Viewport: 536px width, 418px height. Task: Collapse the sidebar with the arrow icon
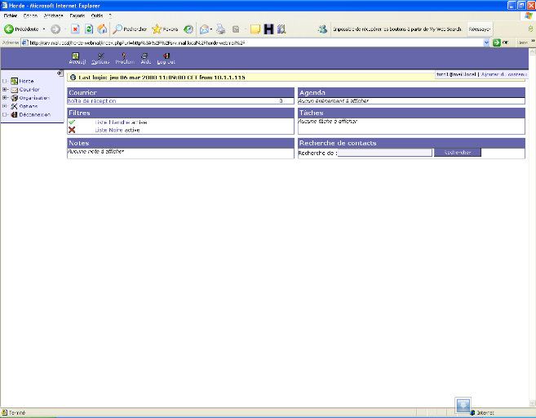click(x=60, y=73)
